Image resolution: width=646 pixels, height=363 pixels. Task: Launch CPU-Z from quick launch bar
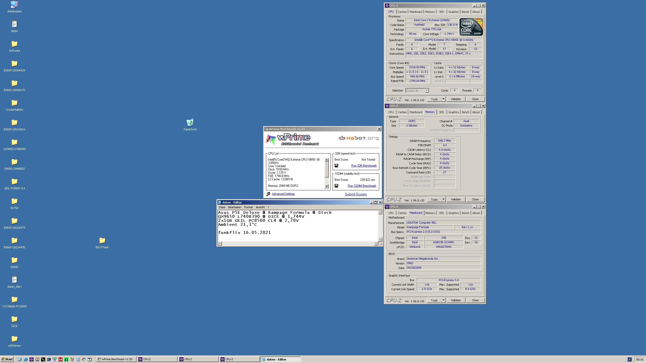32,359
